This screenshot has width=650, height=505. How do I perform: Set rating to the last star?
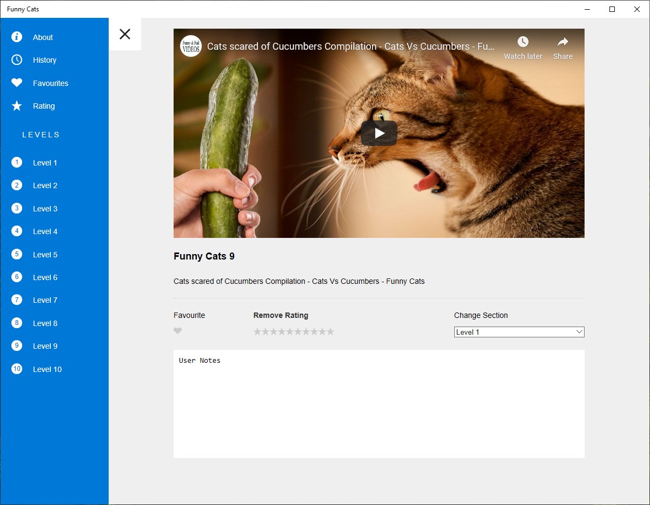330,331
